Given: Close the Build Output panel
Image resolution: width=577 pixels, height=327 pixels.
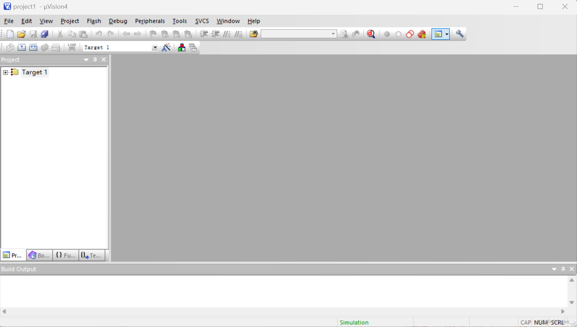Looking at the screenshot, I should 572,269.
